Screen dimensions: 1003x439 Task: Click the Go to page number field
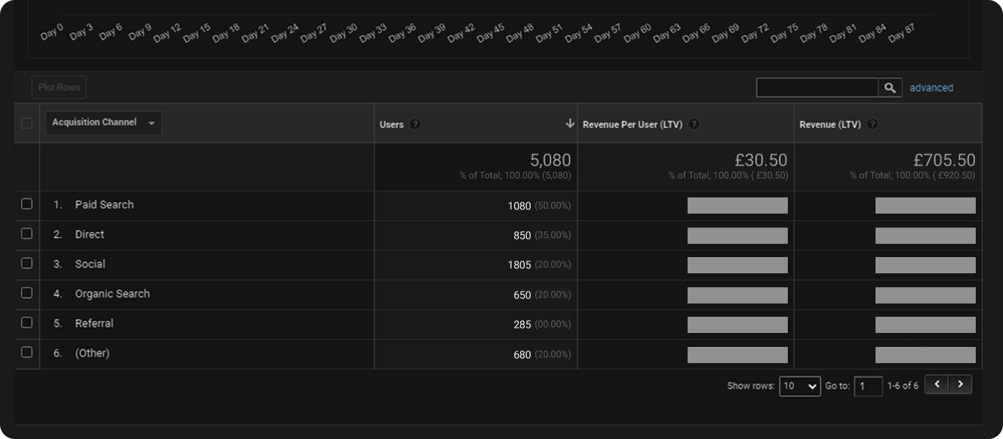click(868, 386)
